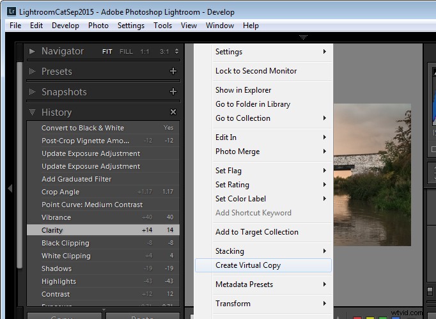This screenshot has width=436, height=319.
Task: Open Settings submenu in context menu
Action: pos(263,52)
